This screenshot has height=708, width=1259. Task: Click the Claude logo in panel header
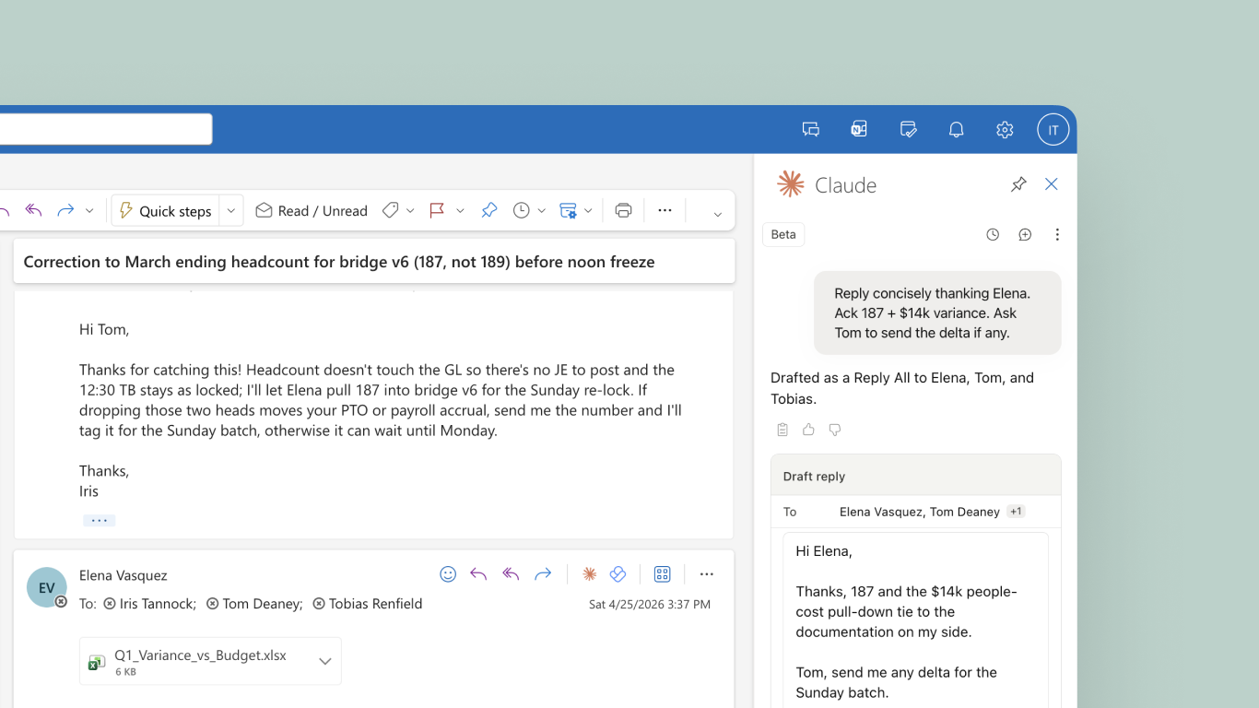click(790, 184)
